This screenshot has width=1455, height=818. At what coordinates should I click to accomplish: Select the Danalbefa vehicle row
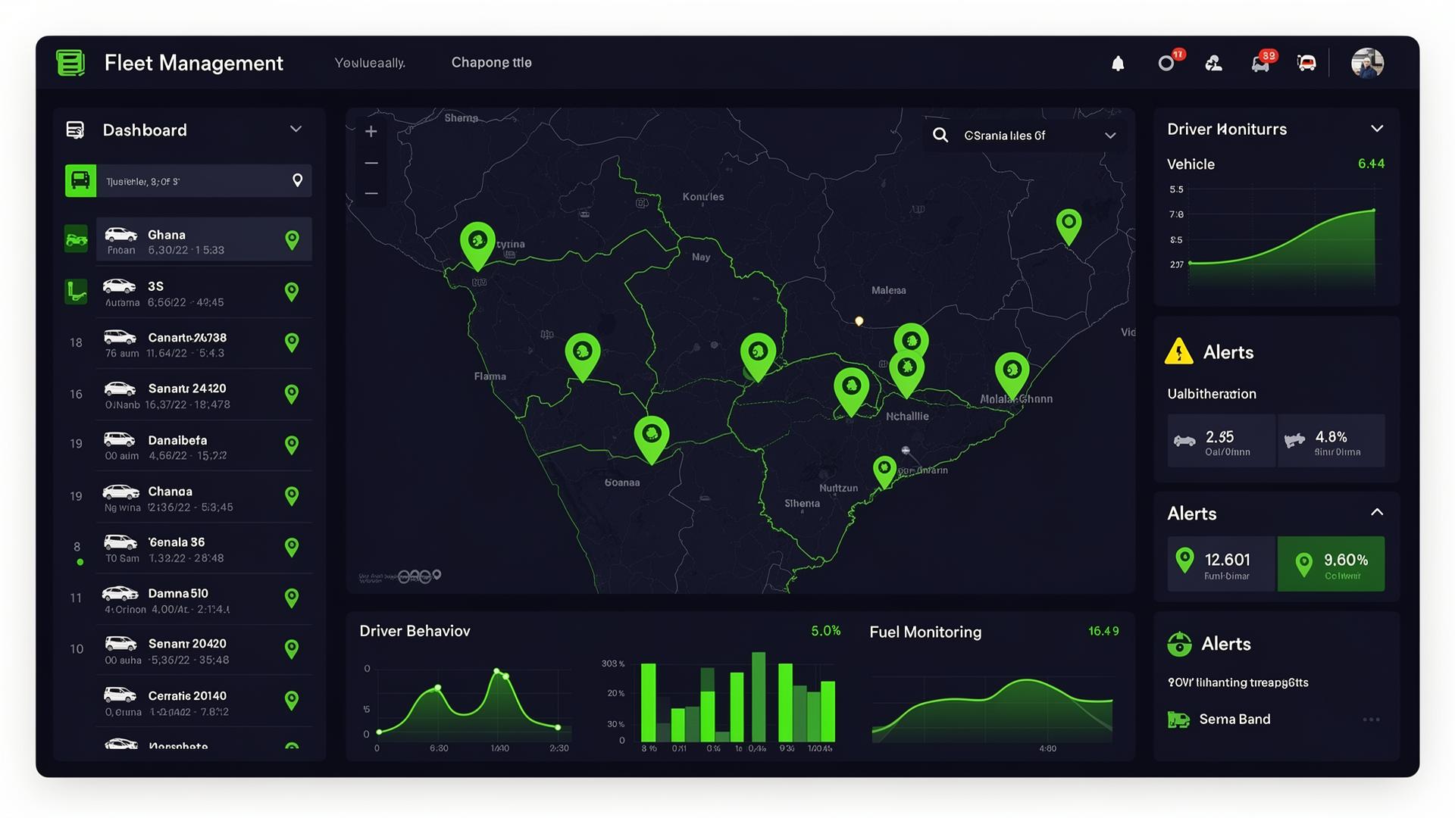pos(204,446)
